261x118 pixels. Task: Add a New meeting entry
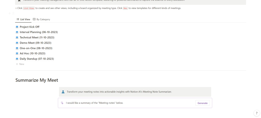coord(20,64)
